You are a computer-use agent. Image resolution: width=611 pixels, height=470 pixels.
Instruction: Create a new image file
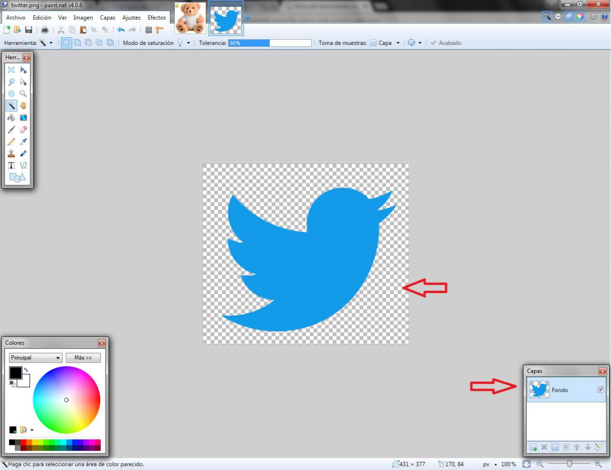click(7, 30)
